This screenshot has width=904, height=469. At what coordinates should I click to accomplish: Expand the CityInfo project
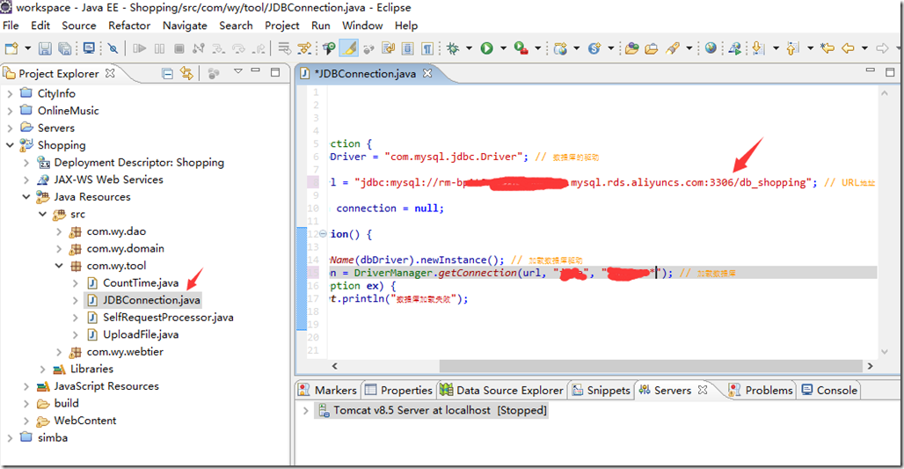(10, 93)
